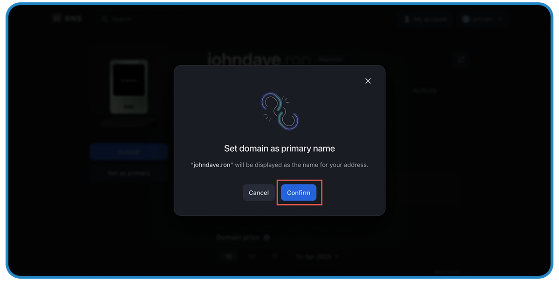The image size is (559, 281).
Task: Click the blue Extend button behind dialog
Action: (x=129, y=152)
